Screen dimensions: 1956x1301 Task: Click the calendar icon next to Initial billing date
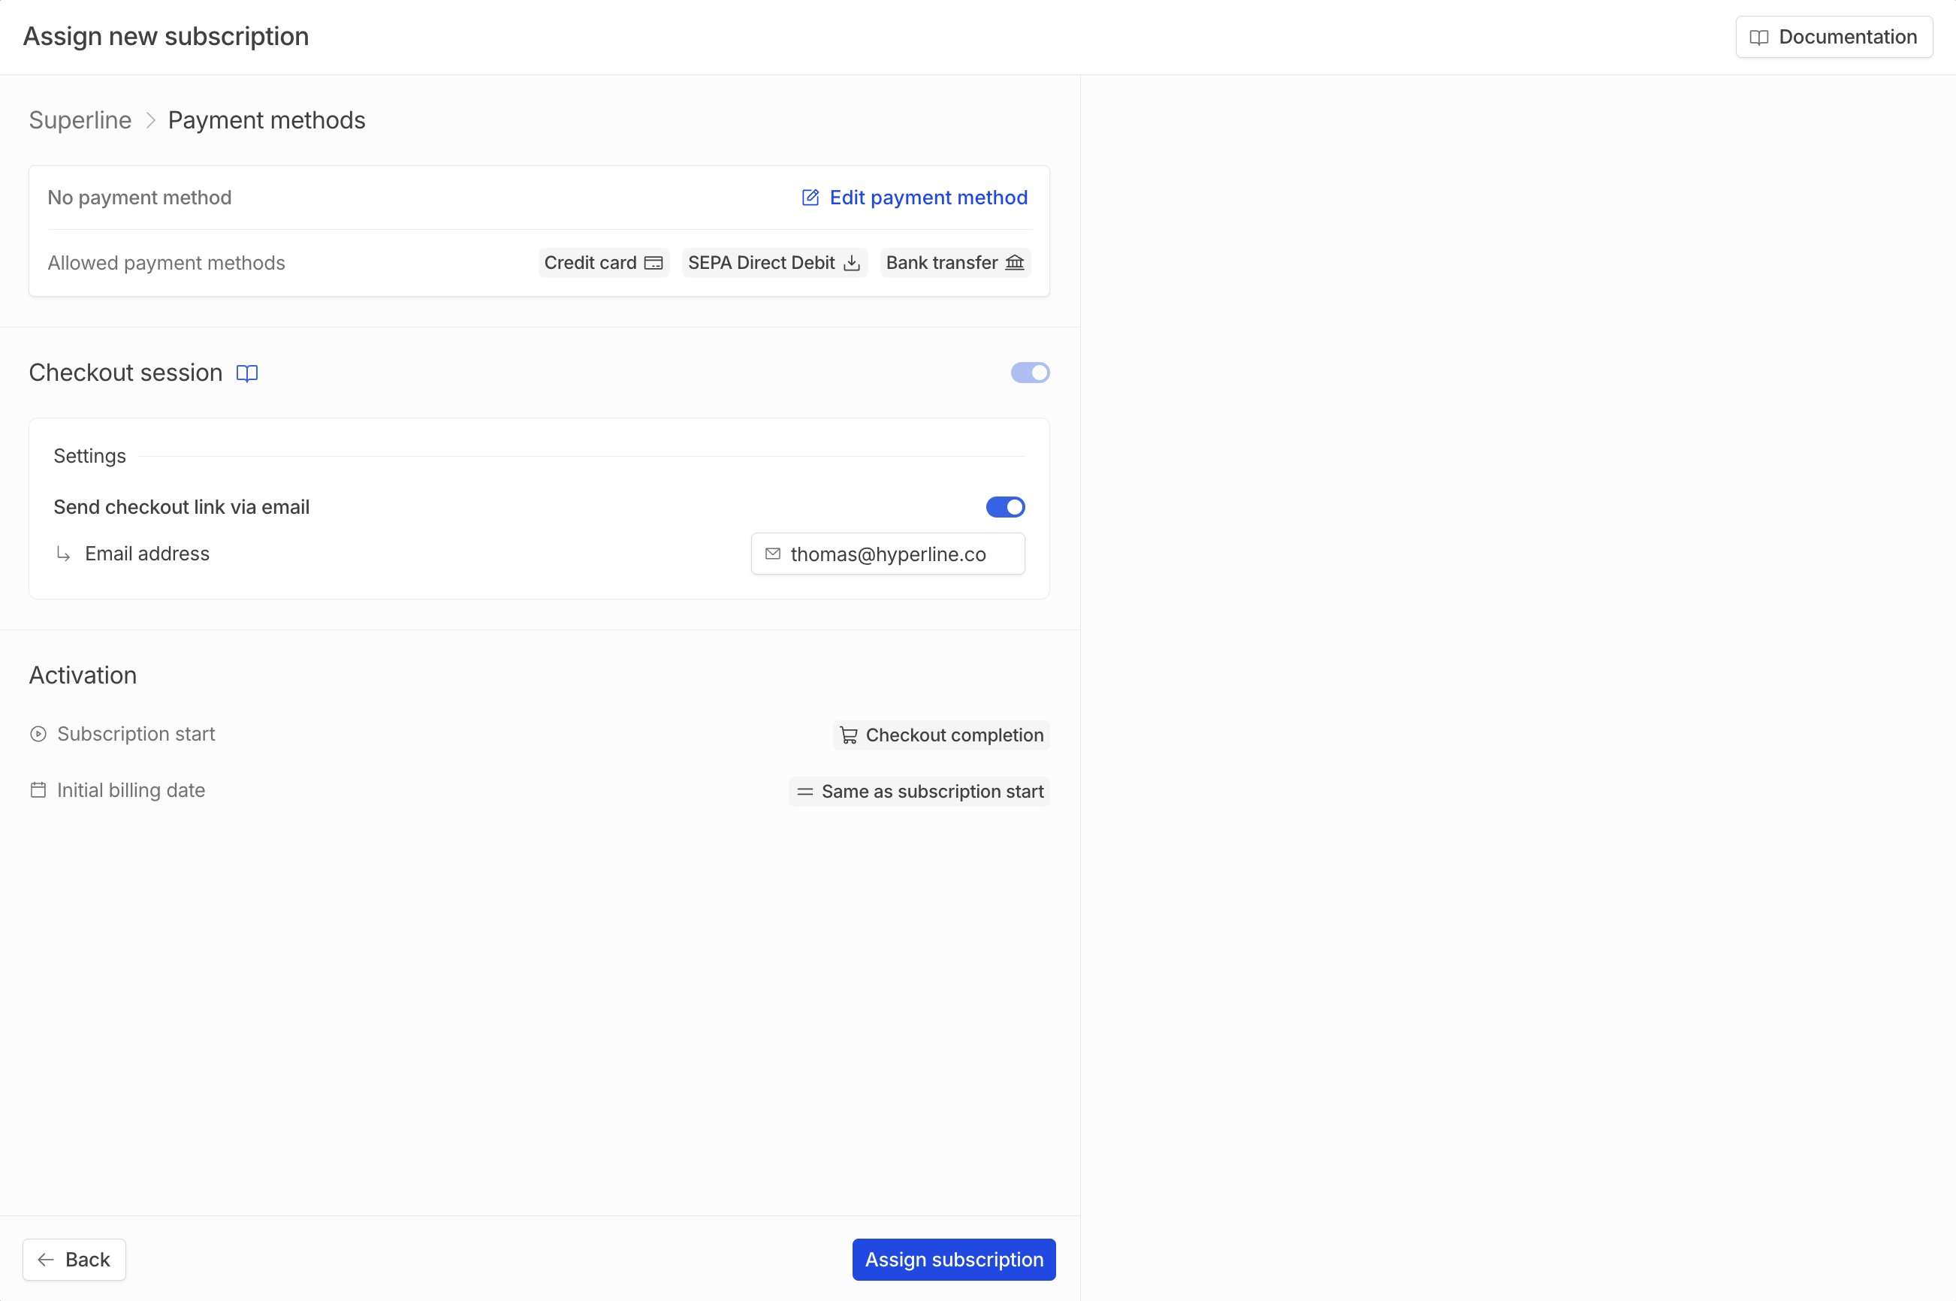click(38, 790)
